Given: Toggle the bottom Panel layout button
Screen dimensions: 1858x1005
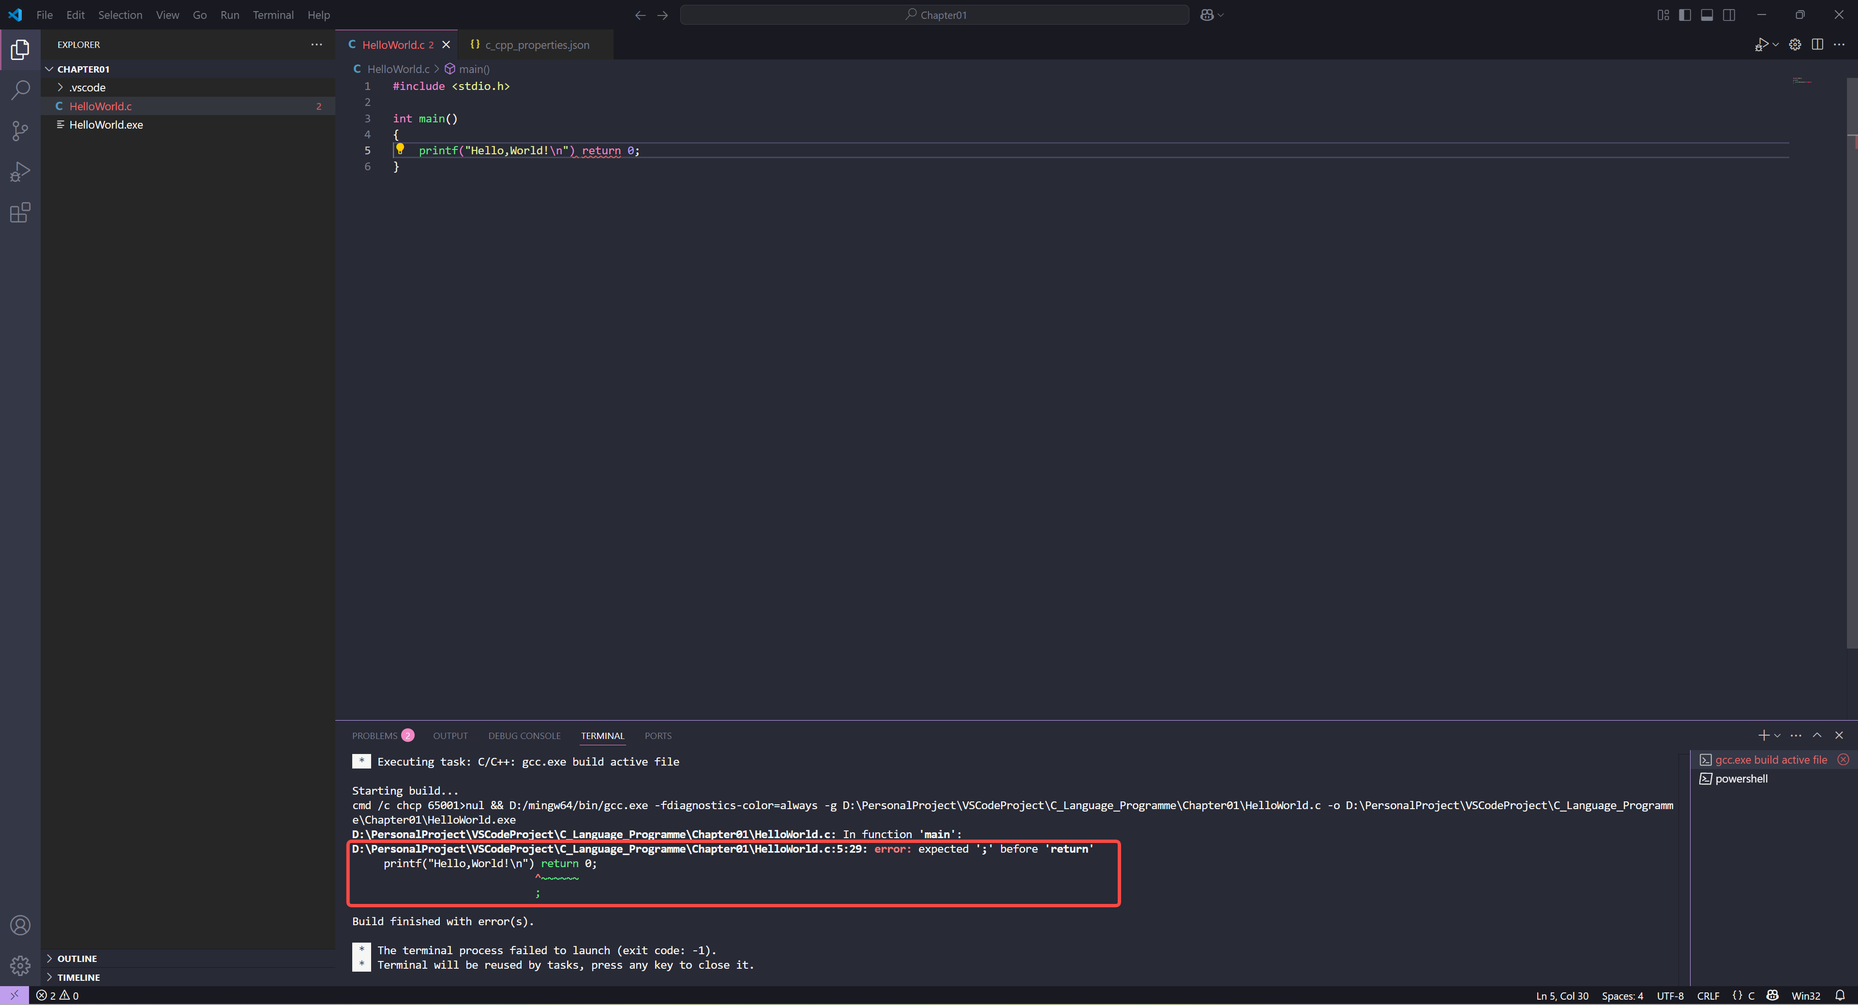Looking at the screenshot, I should click(1707, 15).
